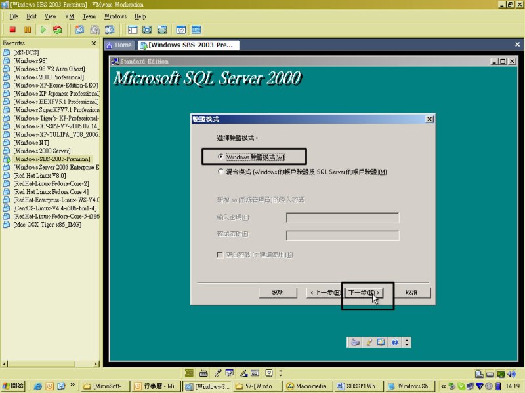Close the Favorites panel
Image resolution: width=525 pixels, height=393 pixels.
pyautogui.click(x=94, y=43)
